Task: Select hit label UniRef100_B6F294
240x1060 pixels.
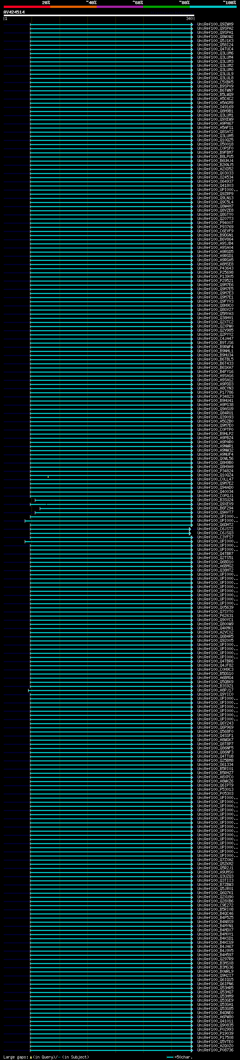Action: click(x=215, y=508)
